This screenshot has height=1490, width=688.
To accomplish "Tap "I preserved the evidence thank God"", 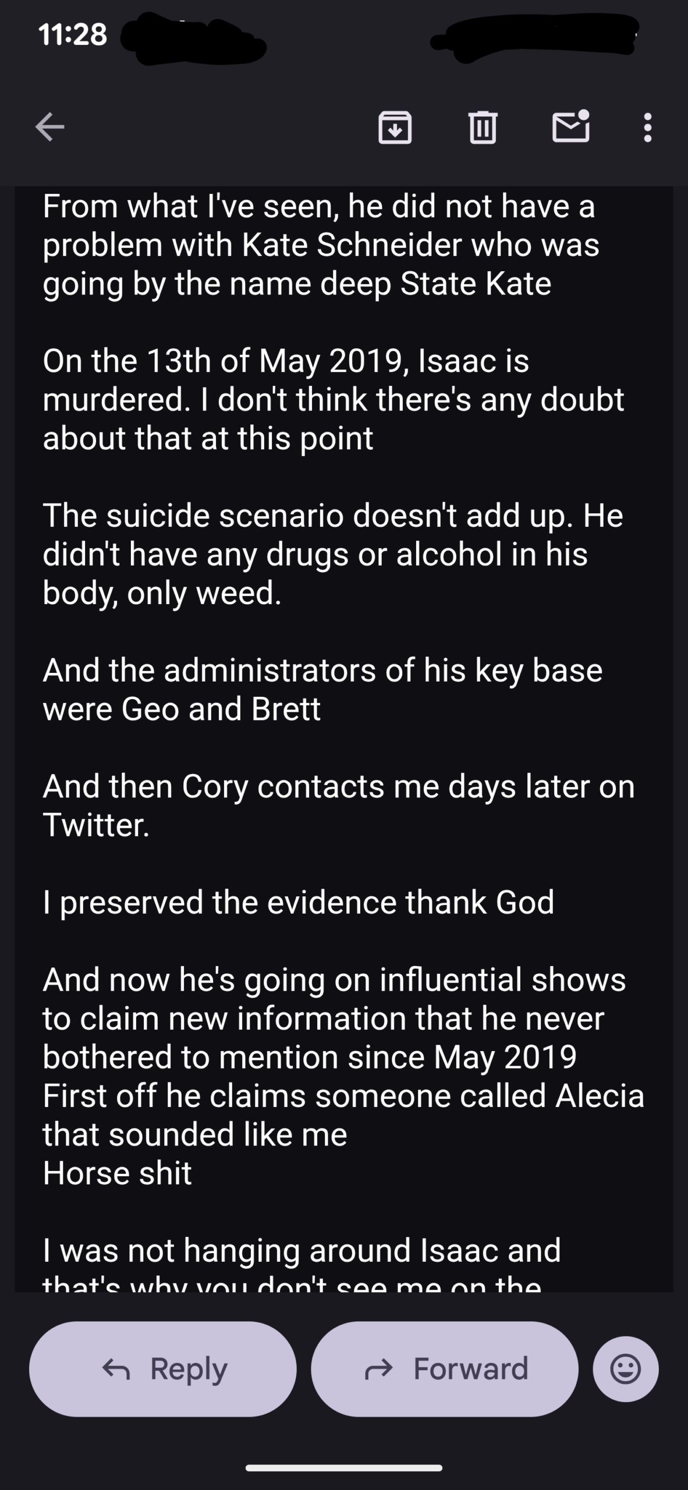I will click(298, 902).
